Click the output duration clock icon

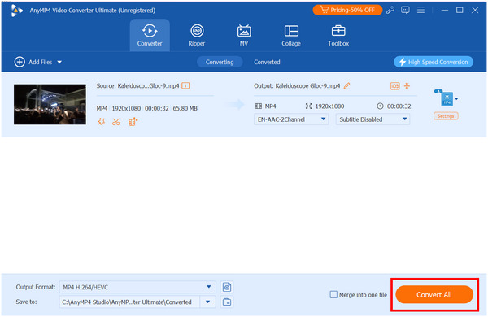pos(380,106)
